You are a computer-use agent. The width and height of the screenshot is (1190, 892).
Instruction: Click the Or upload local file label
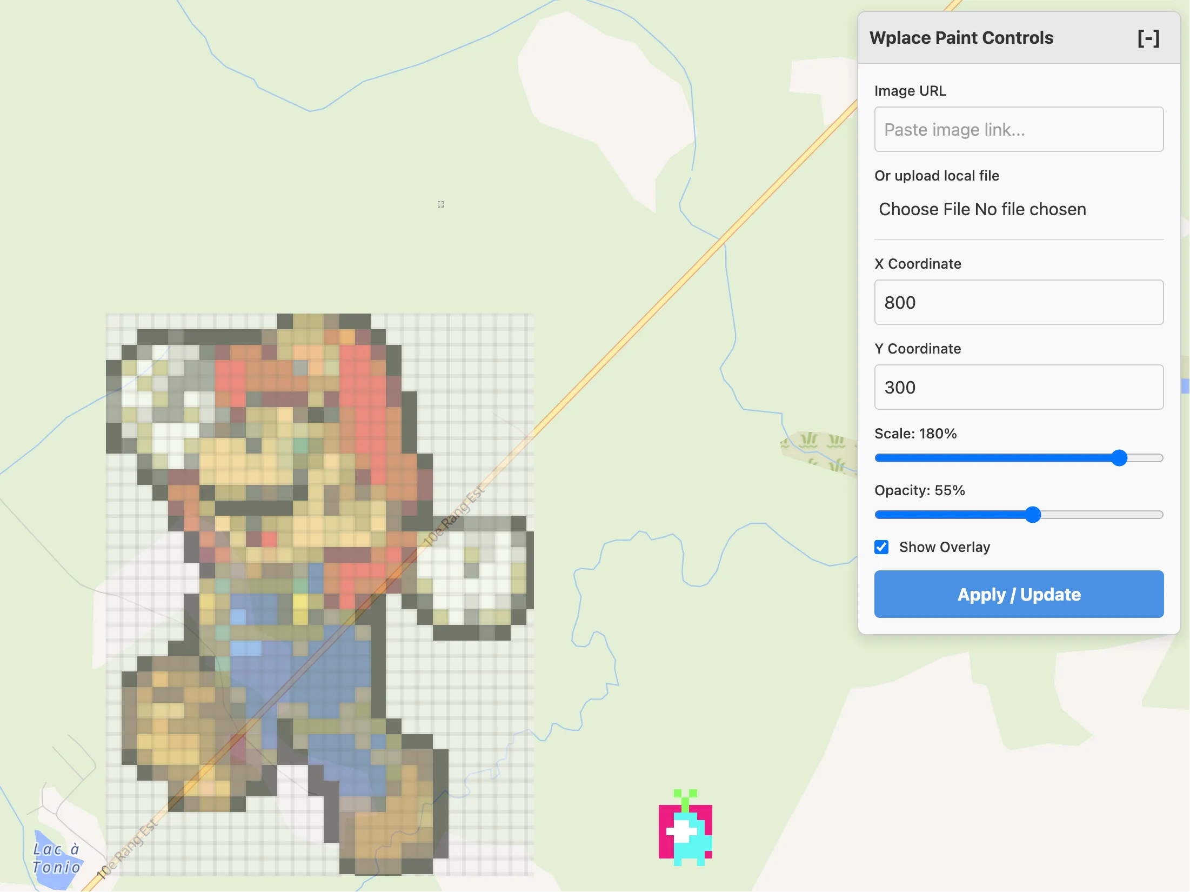point(937,176)
